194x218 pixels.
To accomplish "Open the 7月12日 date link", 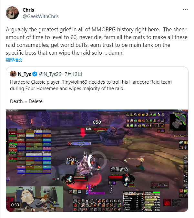I will pyautogui.click(x=73, y=74).
